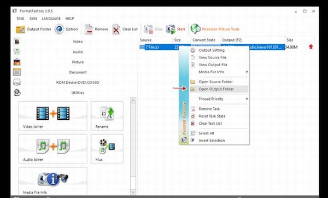Choose View Output File from context menu
Viewport: 328px width, 198px height.
pyautogui.click(x=219, y=65)
